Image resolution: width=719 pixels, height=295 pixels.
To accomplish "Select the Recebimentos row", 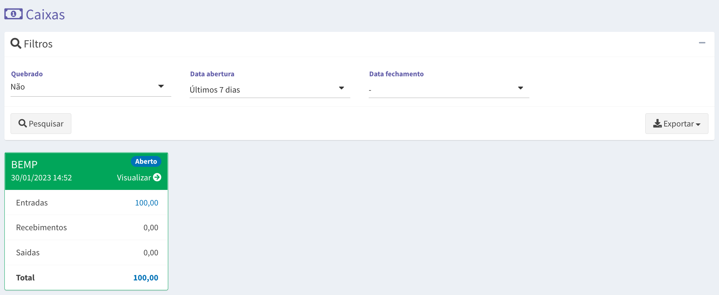I will (86, 228).
